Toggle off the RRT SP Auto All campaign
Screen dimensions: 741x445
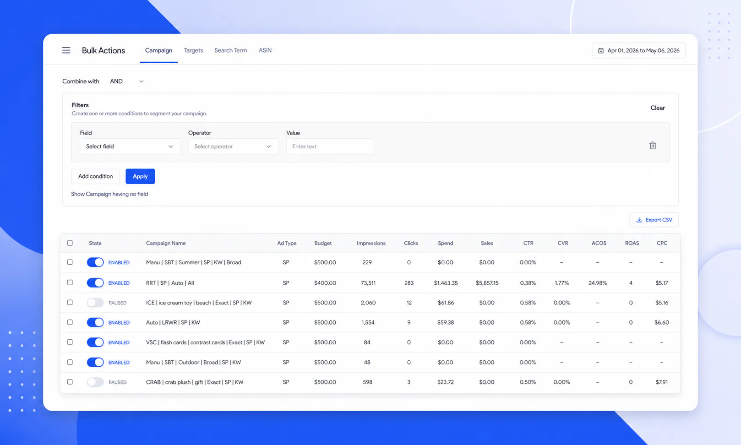point(95,283)
